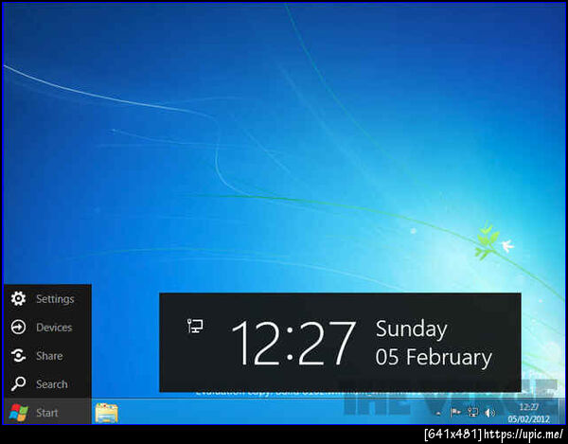Click the network icon in the clock overlay
This screenshot has height=444, width=568.
click(195, 326)
